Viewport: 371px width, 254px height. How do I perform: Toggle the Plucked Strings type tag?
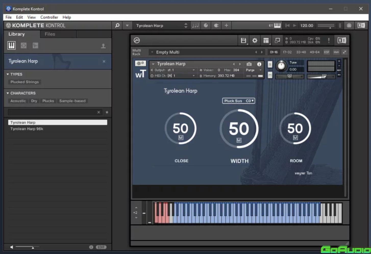[25, 82]
